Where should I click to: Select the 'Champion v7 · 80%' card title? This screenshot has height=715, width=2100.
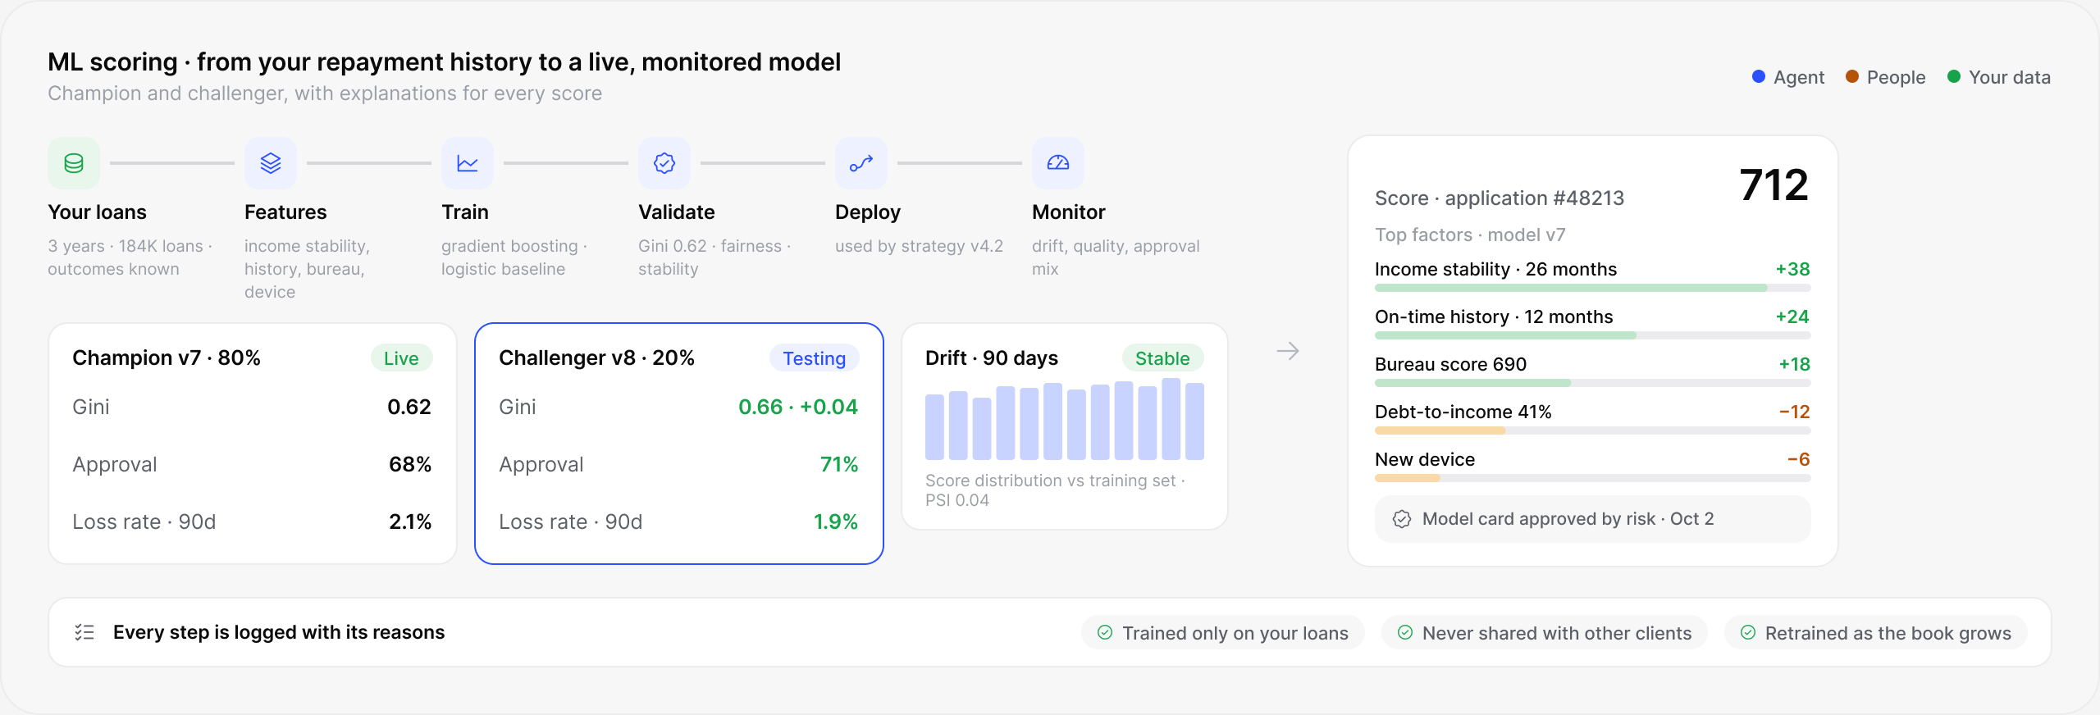(x=167, y=357)
